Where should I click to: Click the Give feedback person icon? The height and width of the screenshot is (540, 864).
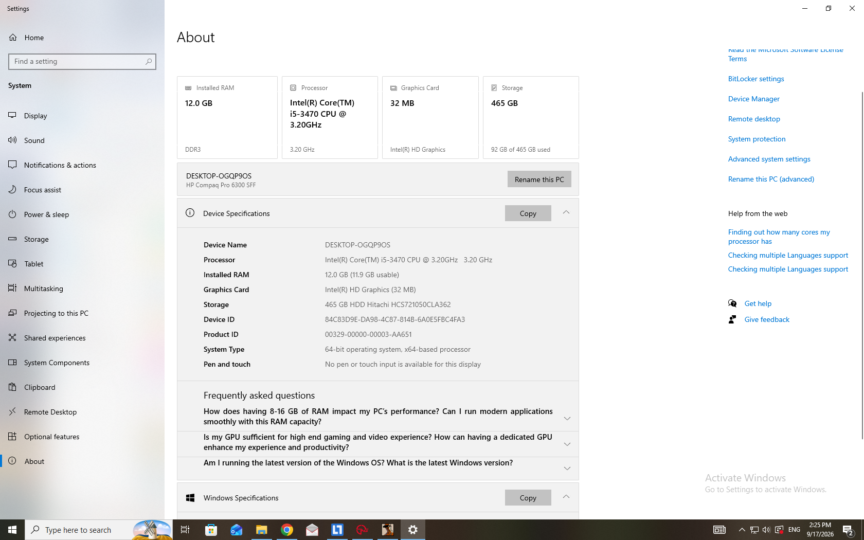732,319
